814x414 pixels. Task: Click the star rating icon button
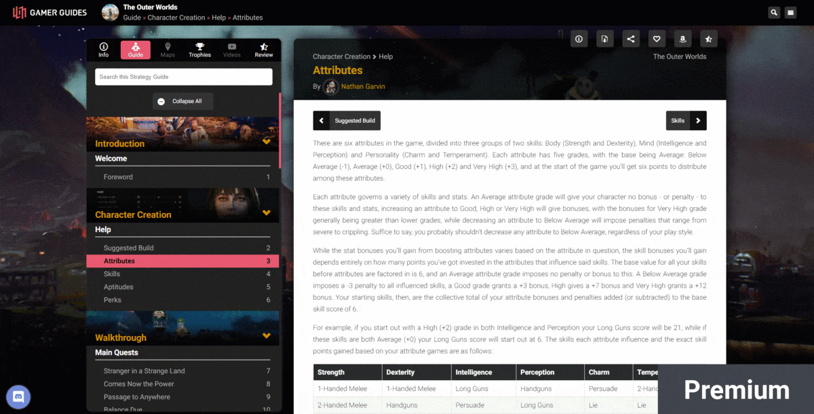coord(708,39)
